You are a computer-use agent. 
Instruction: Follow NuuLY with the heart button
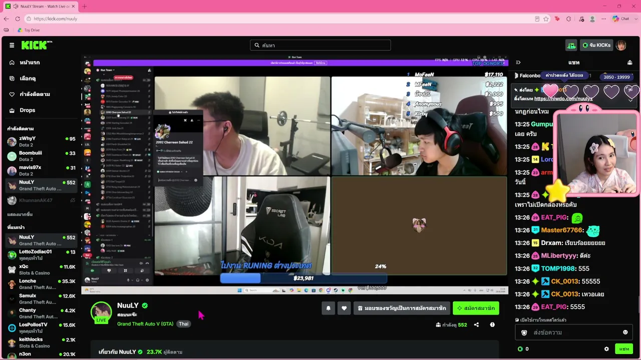click(x=344, y=308)
